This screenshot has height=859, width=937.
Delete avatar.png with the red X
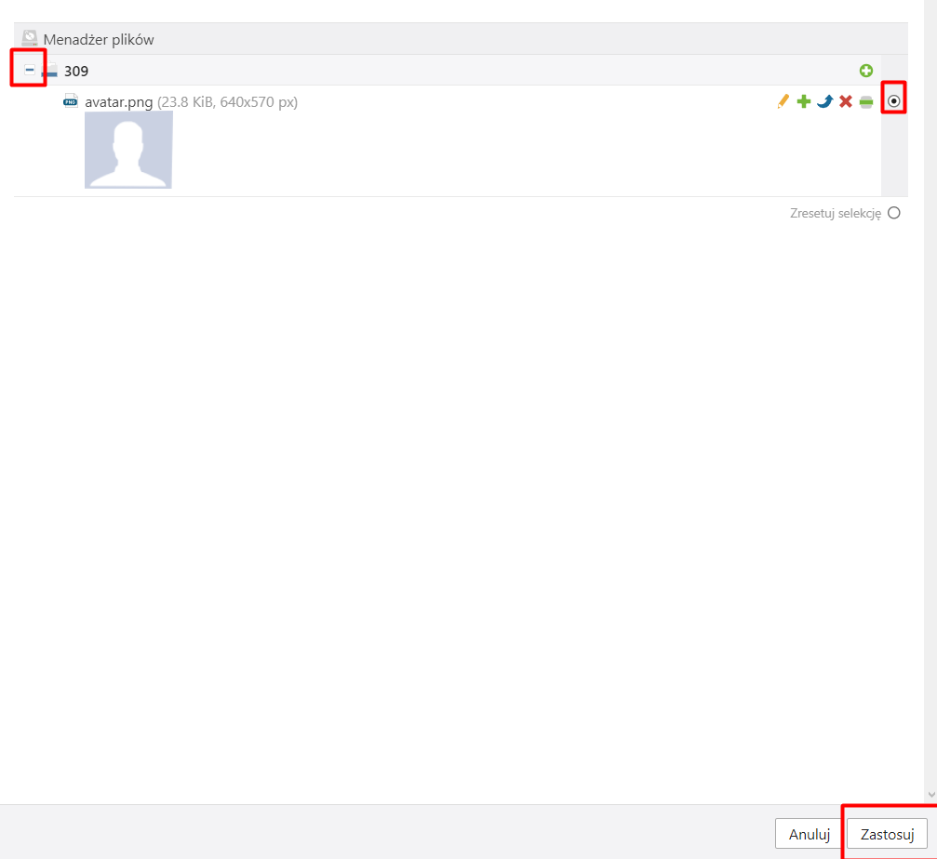coord(846,101)
